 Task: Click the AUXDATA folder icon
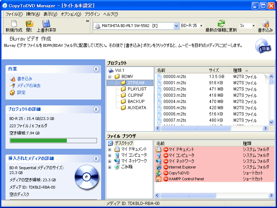point(123,107)
